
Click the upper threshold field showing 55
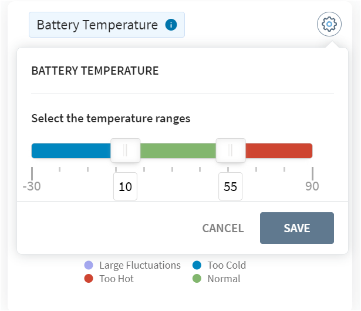click(231, 187)
